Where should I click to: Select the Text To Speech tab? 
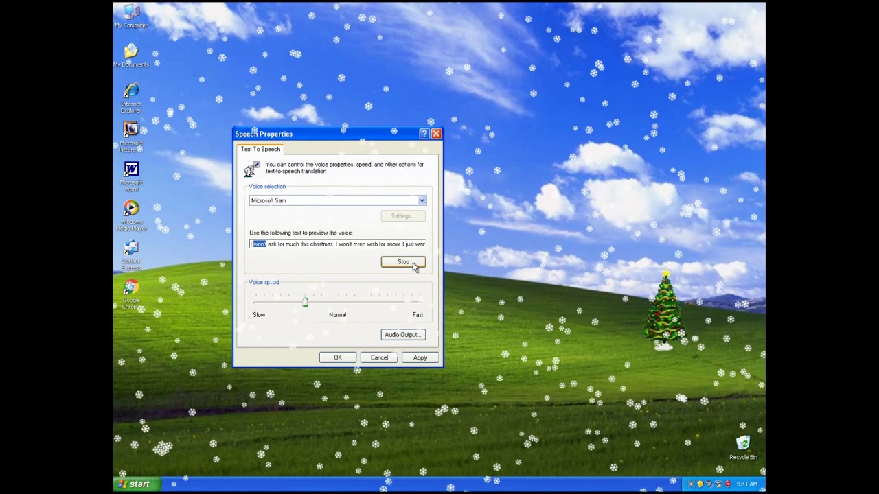click(260, 149)
